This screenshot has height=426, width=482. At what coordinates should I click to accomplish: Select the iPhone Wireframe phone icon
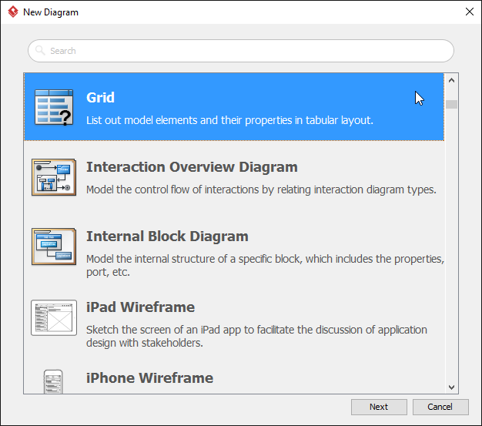click(x=53, y=381)
